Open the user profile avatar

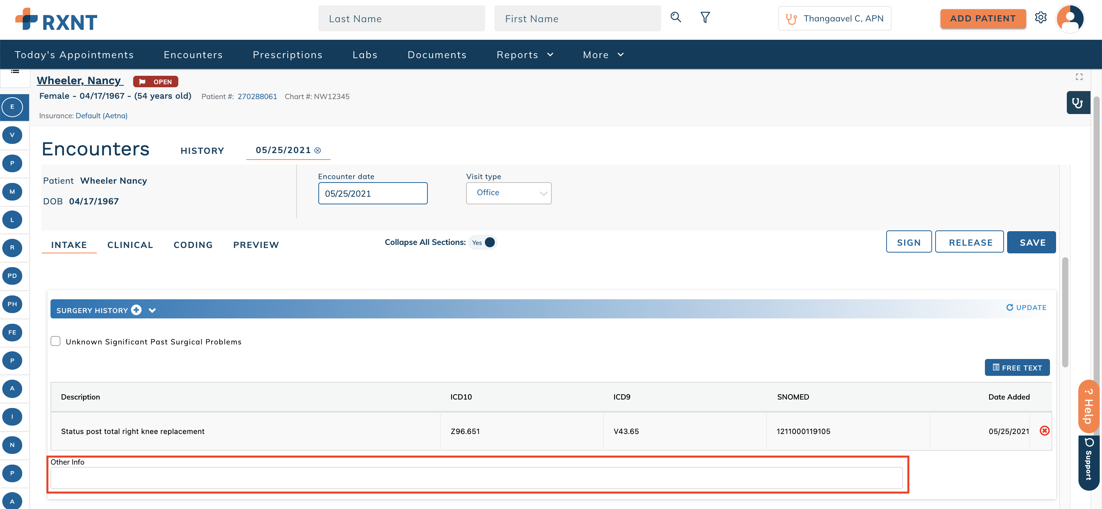point(1070,18)
